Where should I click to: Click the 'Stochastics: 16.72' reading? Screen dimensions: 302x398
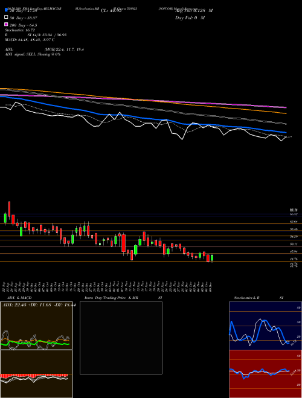pos(20,30)
